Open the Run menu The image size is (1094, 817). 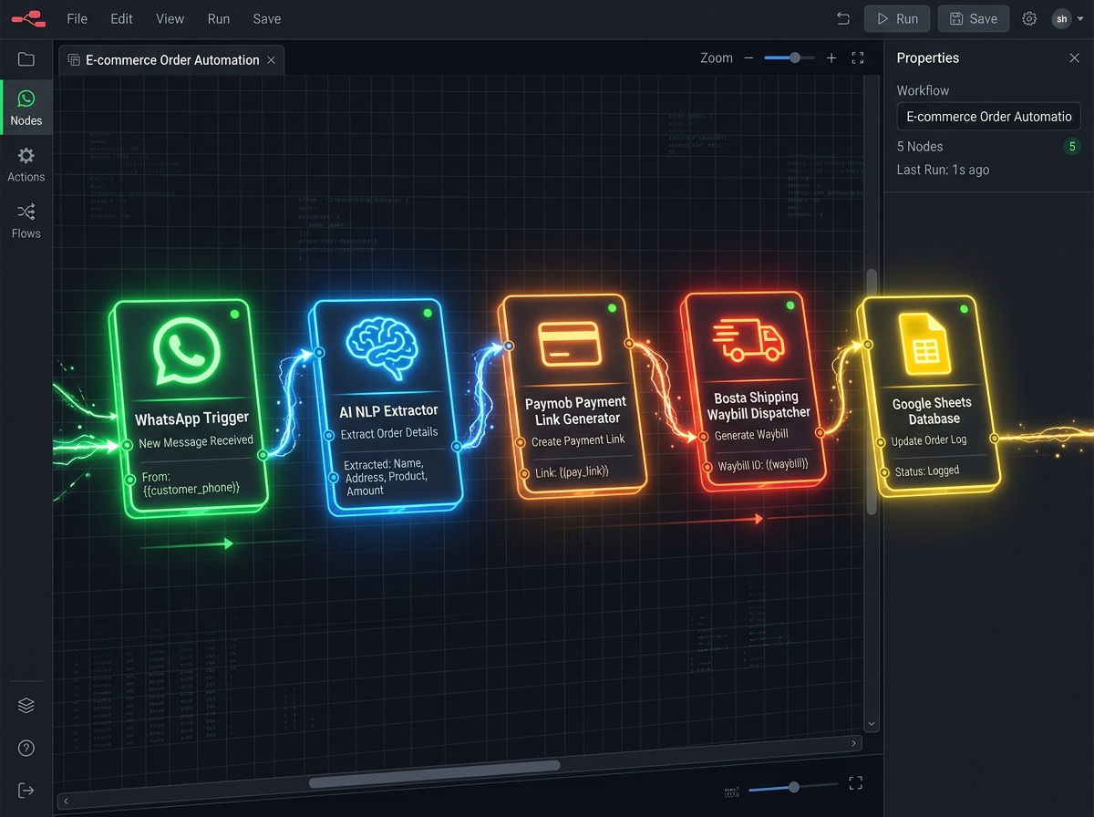coord(219,18)
